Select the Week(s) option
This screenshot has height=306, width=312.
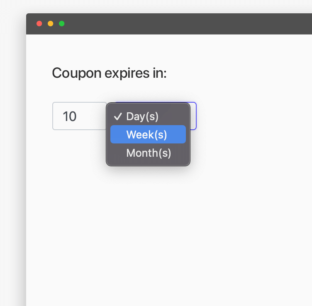click(148, 135)
